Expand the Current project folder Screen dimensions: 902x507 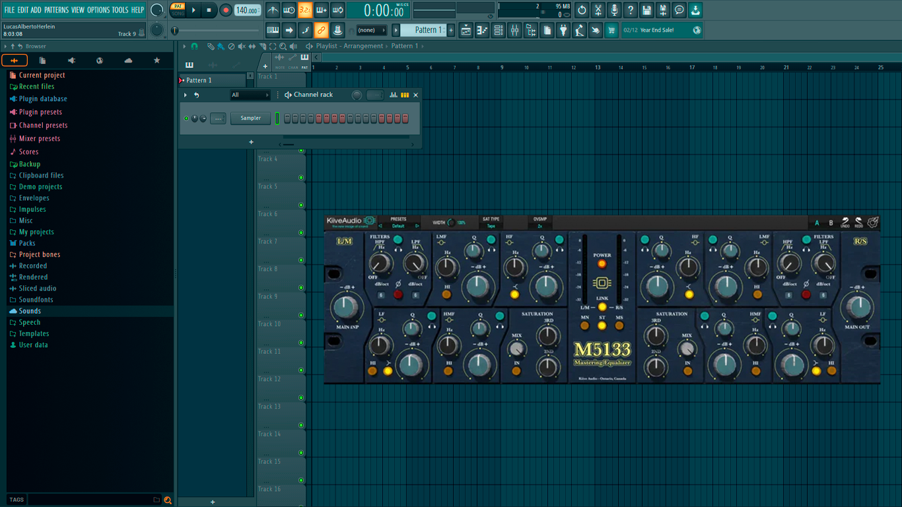tap(42, 75)
